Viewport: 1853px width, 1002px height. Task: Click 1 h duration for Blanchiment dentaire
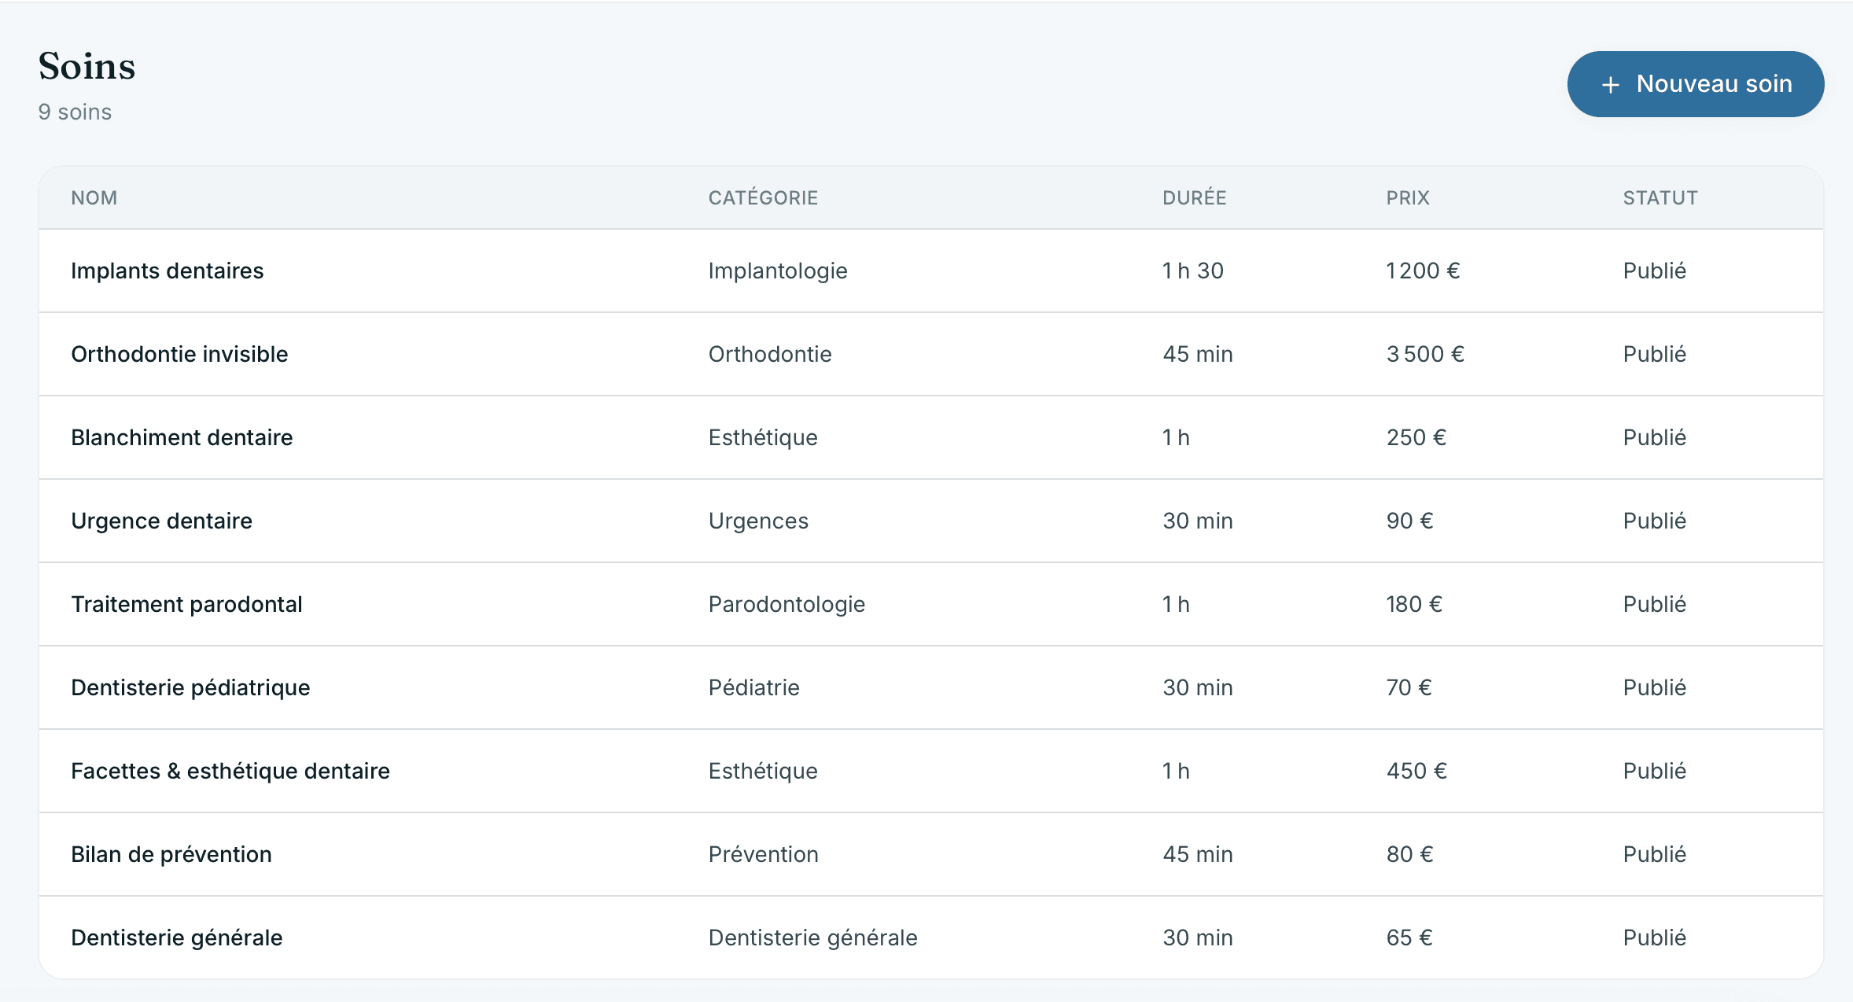(1176, 437)
